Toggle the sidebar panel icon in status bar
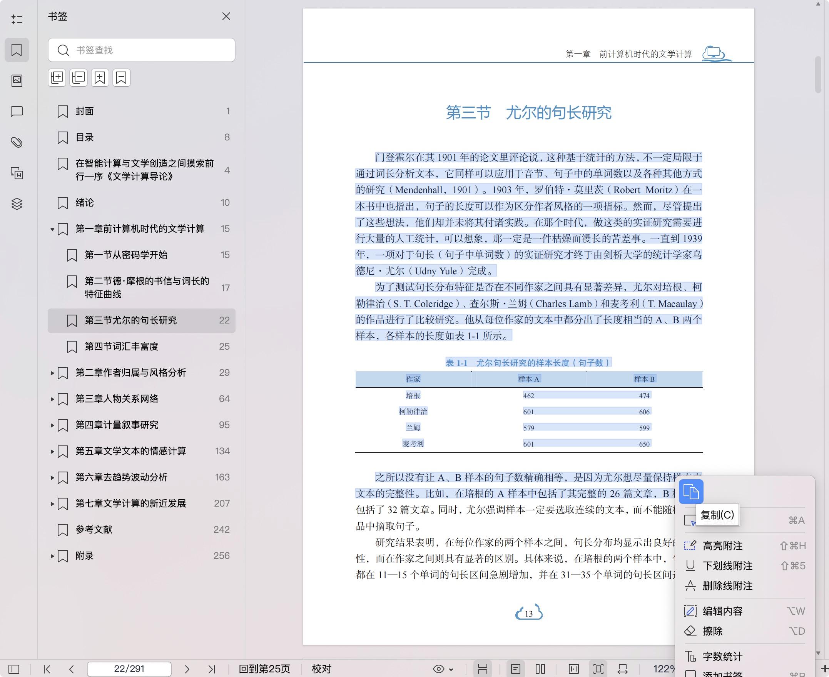 click(x=13, y=669)
